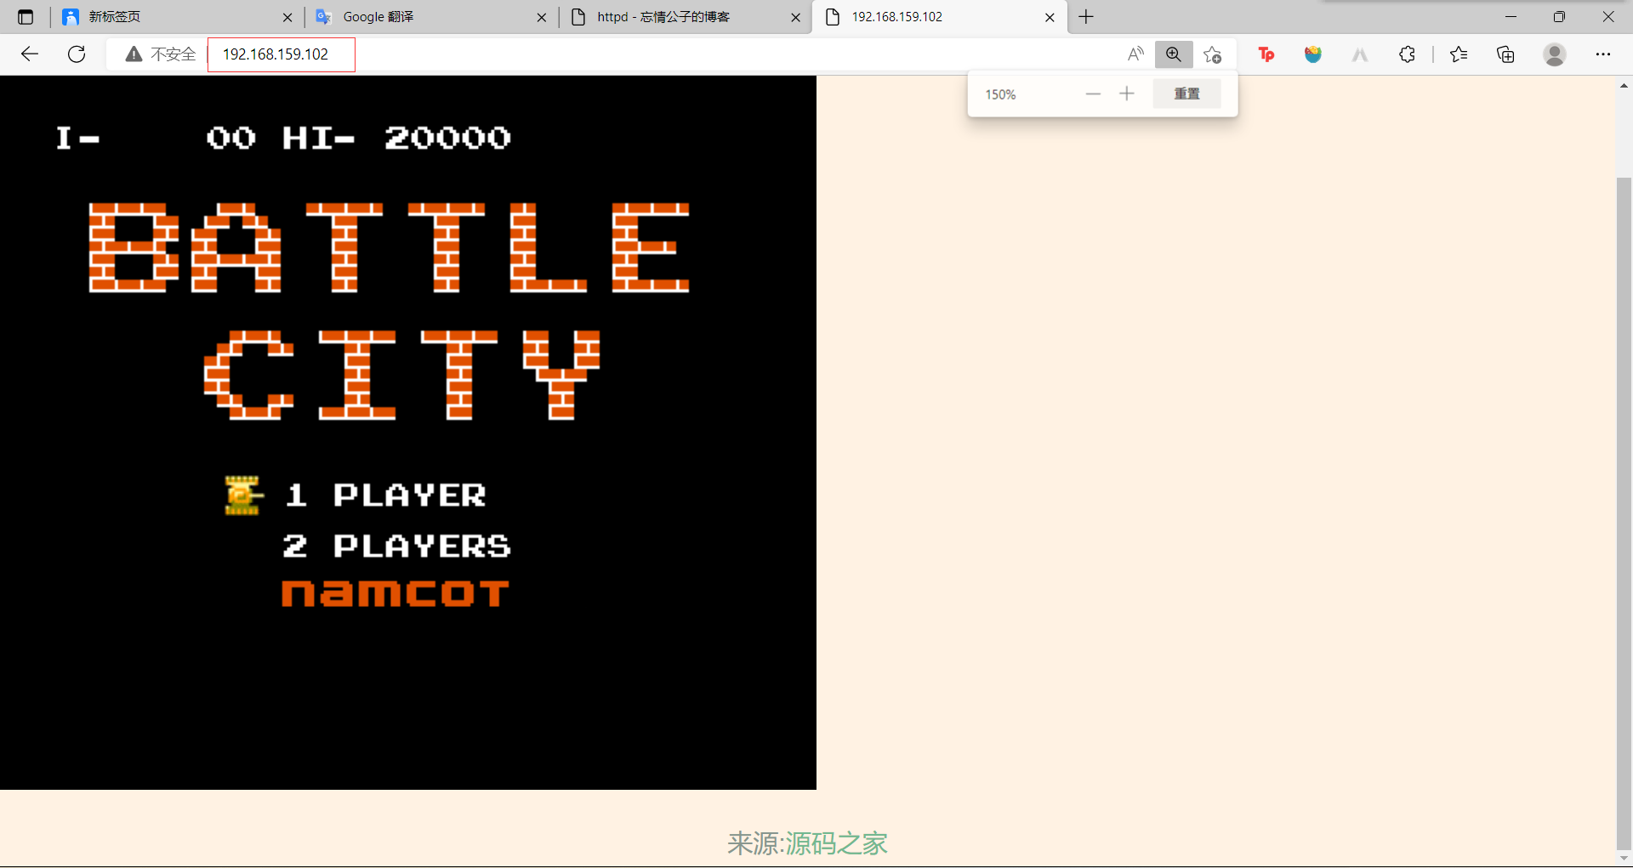Close the 新标签页 tab

(x=287, y=17)
